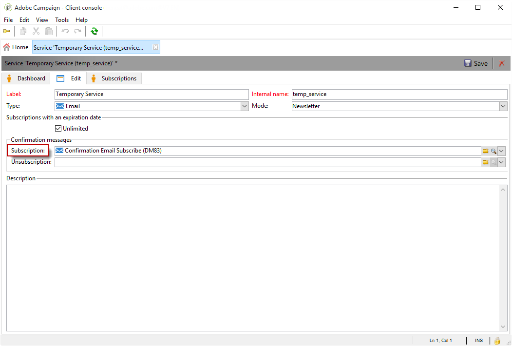Click the padlock icon in status bar
The image size is (512, 346).
pyautogui.click(x=497, y=341)
